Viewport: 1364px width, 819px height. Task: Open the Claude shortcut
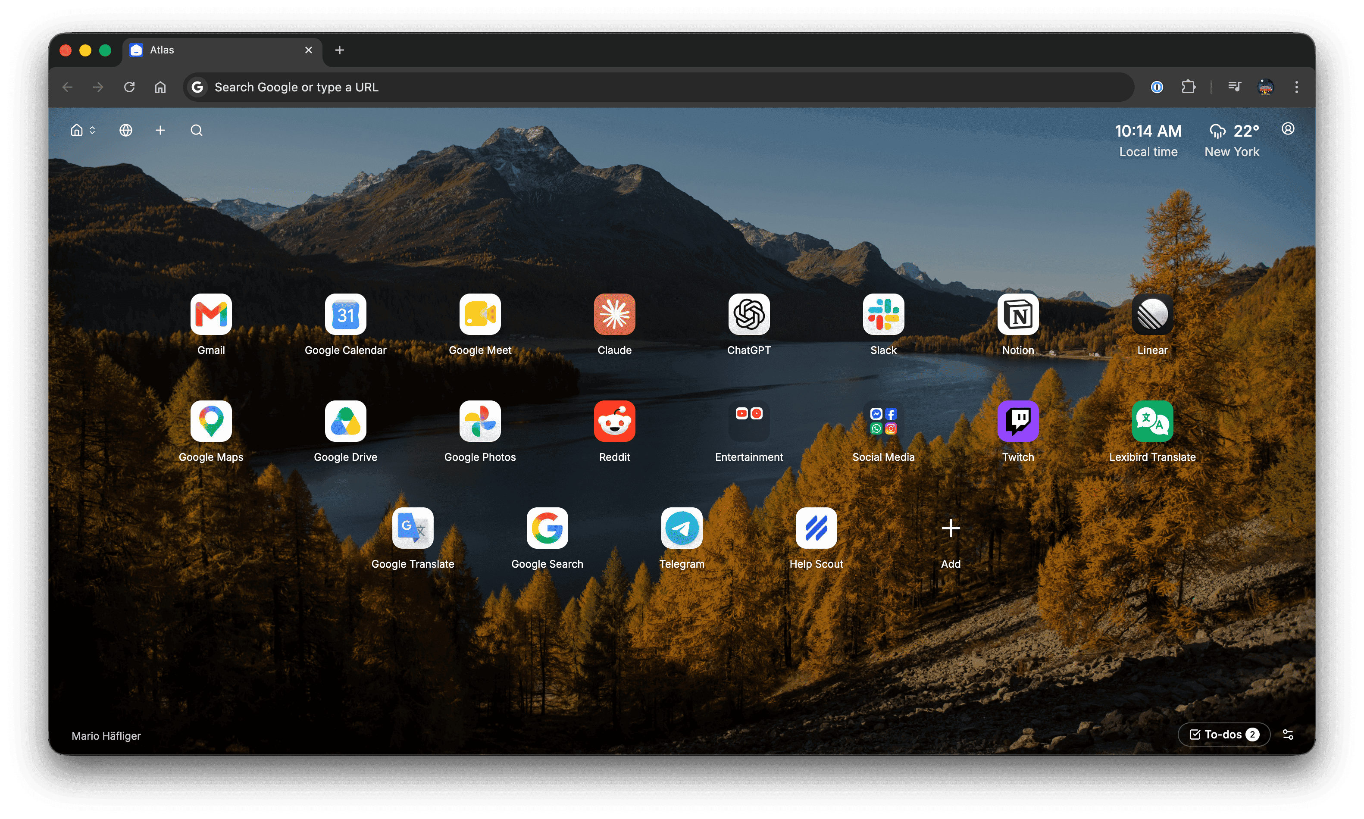pyautogui.click(x=614, y=314)
